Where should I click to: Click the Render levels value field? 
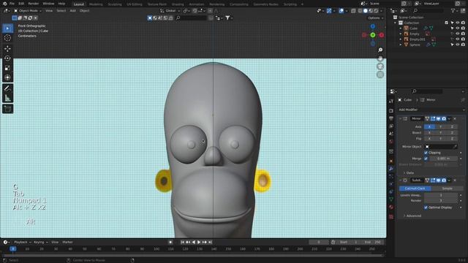click(x=440, y=201)
